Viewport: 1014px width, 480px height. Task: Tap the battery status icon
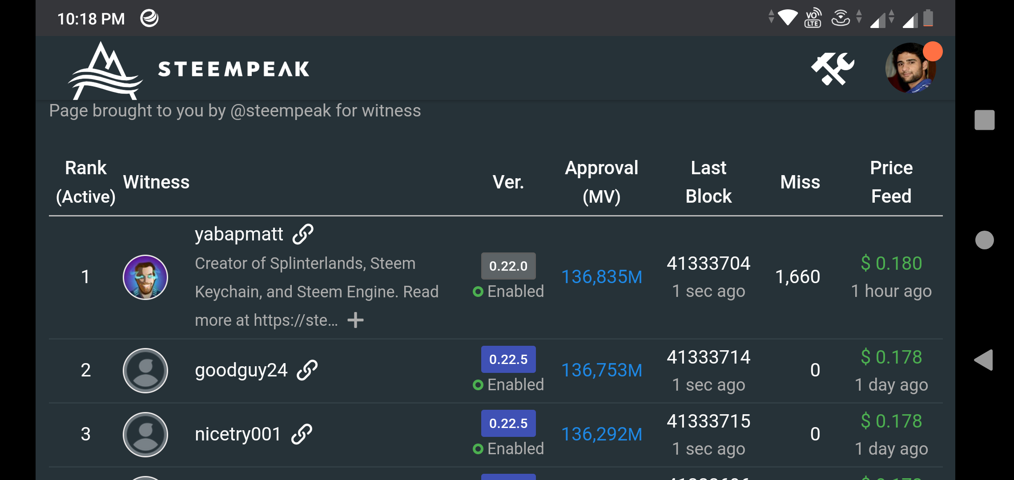tap(928, 18)
